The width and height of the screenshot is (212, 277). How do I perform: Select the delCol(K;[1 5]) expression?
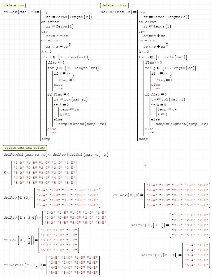click(148, 225)
